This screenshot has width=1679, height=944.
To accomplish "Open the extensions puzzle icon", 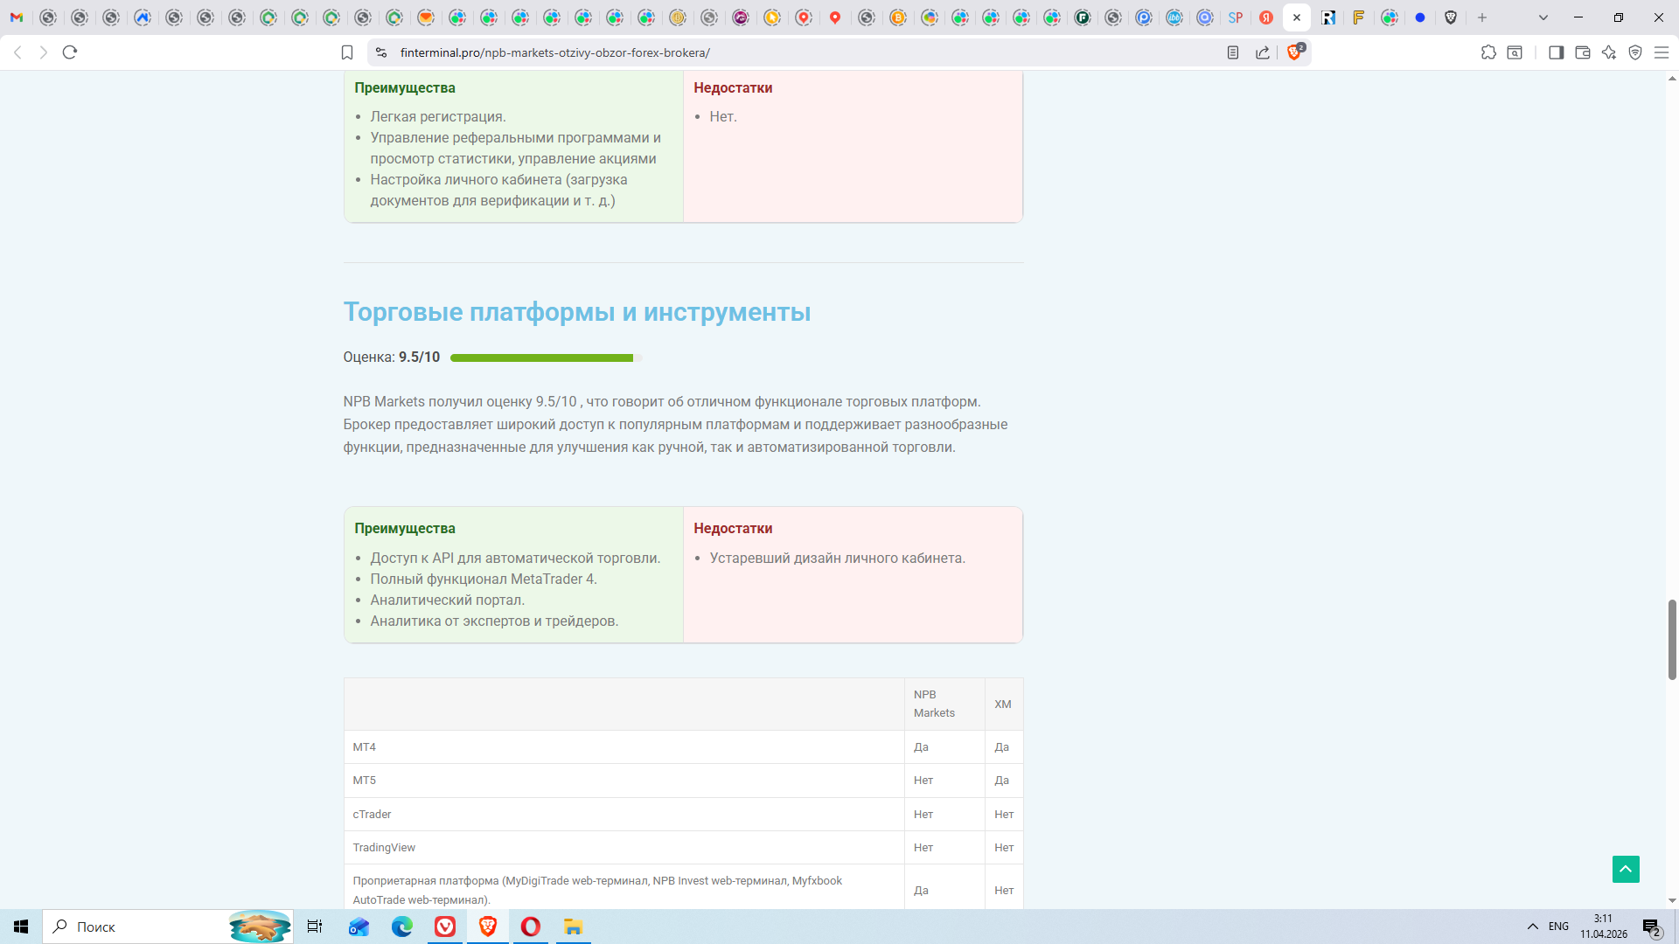I will pyautogui.click(x=1488, y=52).
